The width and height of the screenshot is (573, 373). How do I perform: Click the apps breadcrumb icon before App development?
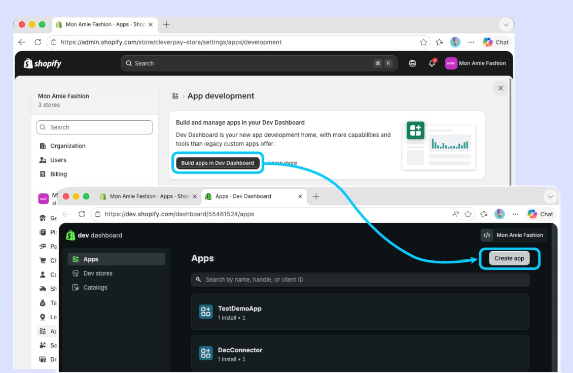(175, 96)
